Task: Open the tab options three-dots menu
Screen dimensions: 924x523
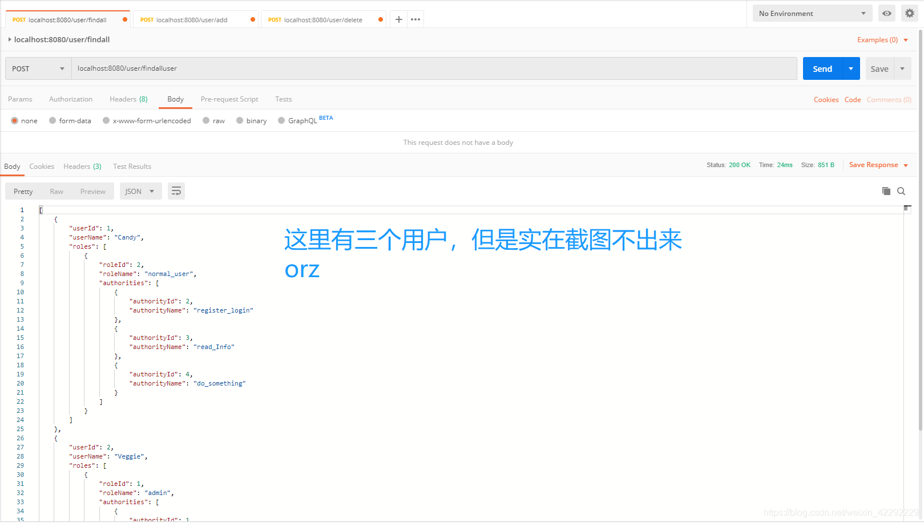Action: pyautogui.click(x=415, y=19)
